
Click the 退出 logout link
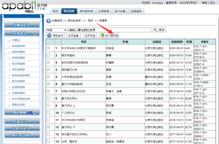(212, 3)
